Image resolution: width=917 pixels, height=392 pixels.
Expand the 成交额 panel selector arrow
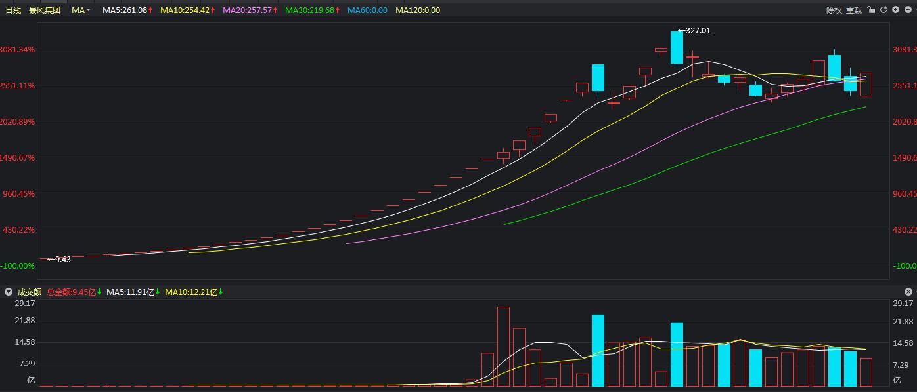click(9, 292)
